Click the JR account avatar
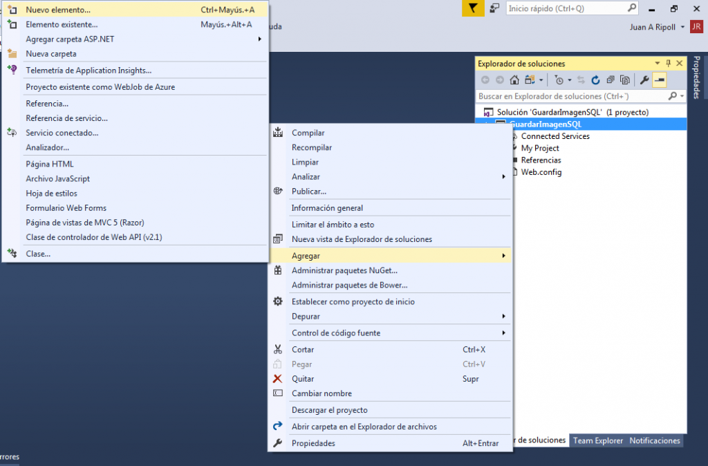The image size is (708, 466). tap(696, 26)
